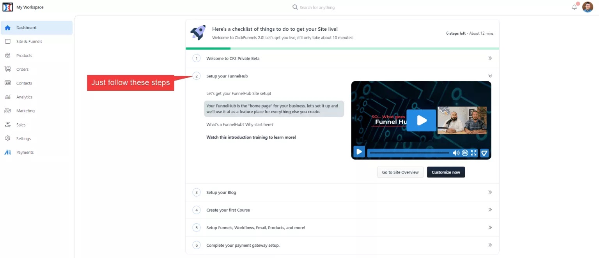
Task: Click the rocket checklist icon
Action: [198, 33]
